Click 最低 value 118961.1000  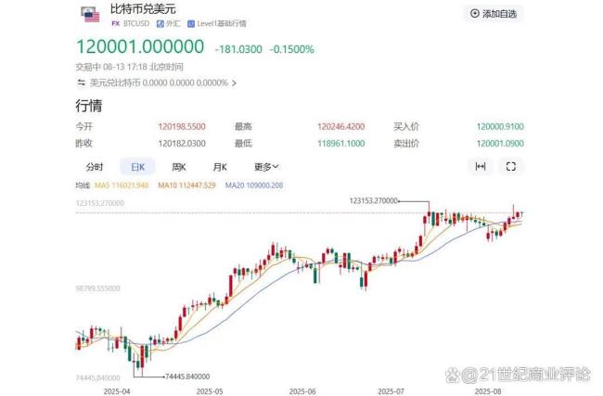click(x=341, y=144)
